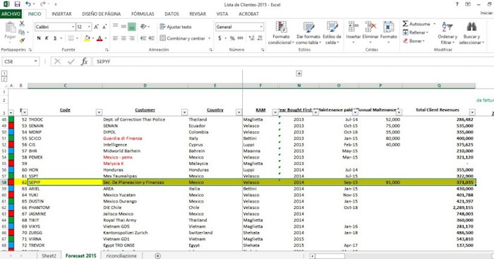
Task: Apply the yellow fill color bucket
Action: coord(88,38)
